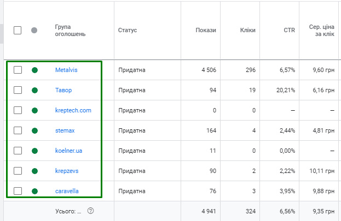Select the checkbox for the Тавор row

pyautogui.click(x=18, y=90)
